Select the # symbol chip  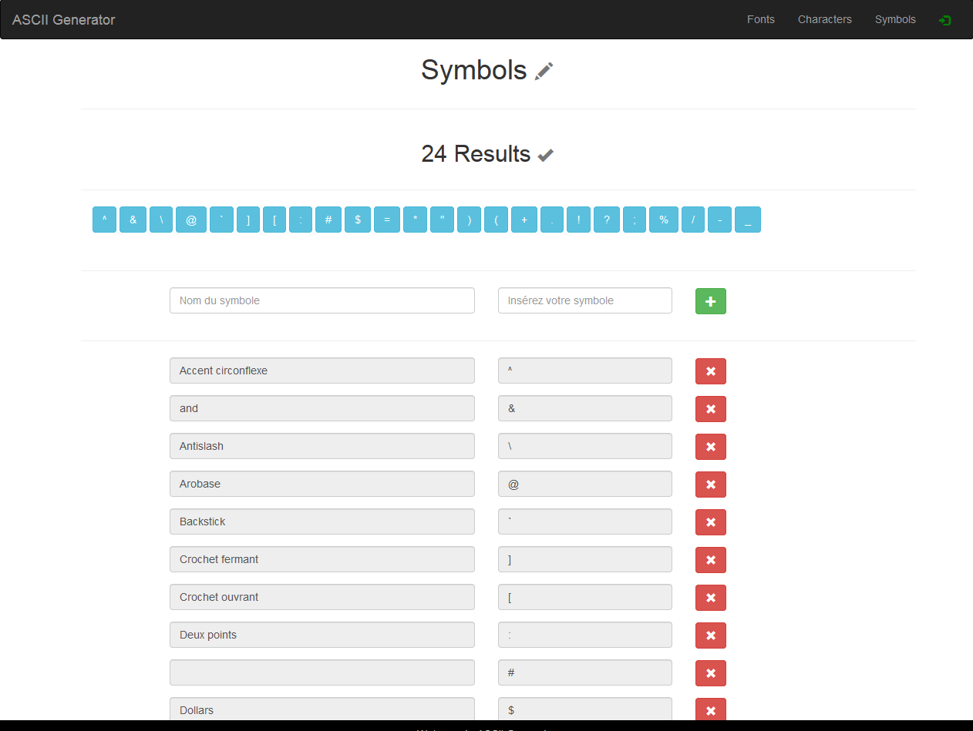[x=328, y=220]
